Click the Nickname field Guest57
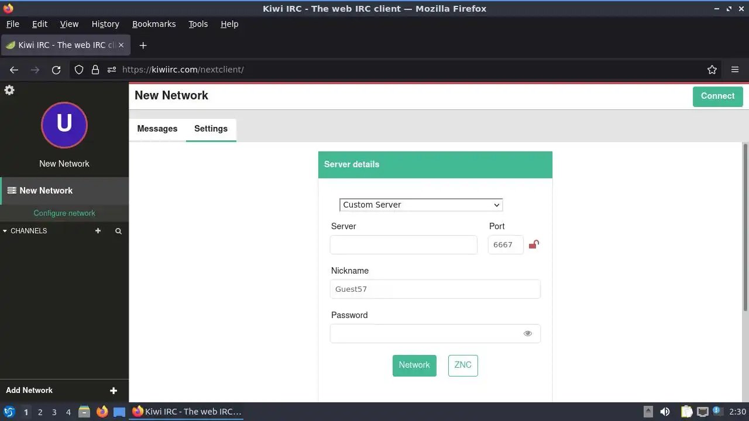Image resolution: width=749 pixels, height=421 pixels. (435, 289)
